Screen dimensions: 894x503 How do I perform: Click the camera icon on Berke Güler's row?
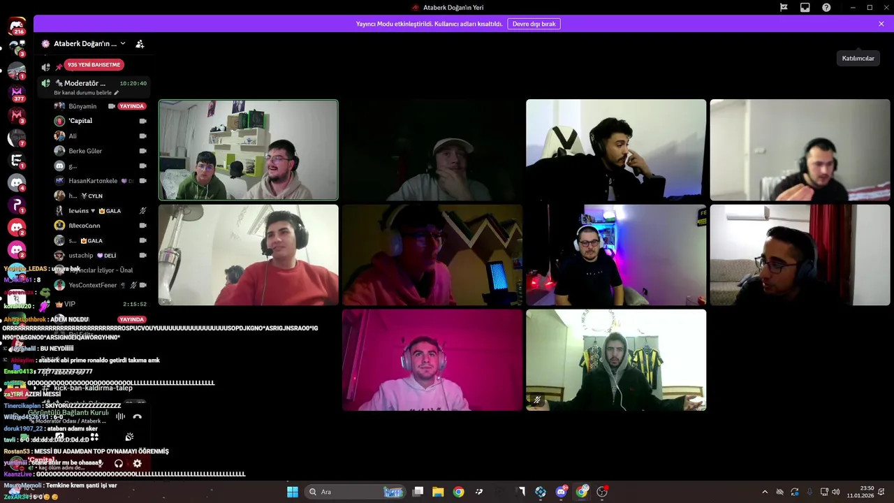pyautogui.click(x=142, y=151)
